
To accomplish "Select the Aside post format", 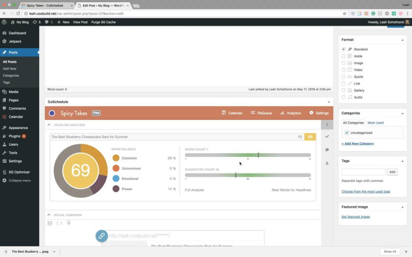I will pyautogui.click(x=343, y=56).
